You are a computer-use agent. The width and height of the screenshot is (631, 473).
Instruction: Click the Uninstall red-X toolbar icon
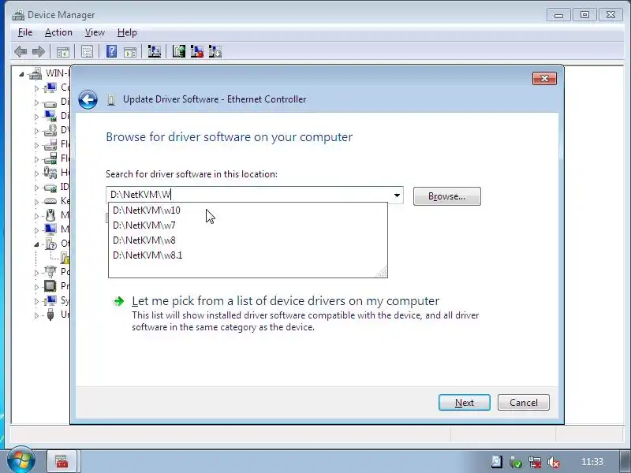196,51
